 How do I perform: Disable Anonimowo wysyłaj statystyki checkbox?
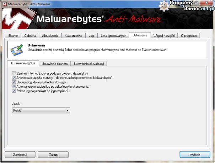pyautogui.click(x=14, y=77)
